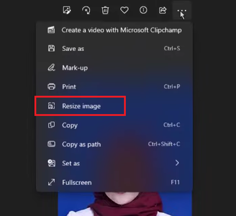This screenshot has height=216, width=236.
Task: Open Mark-up from the context menu
Action: [75, 68]
